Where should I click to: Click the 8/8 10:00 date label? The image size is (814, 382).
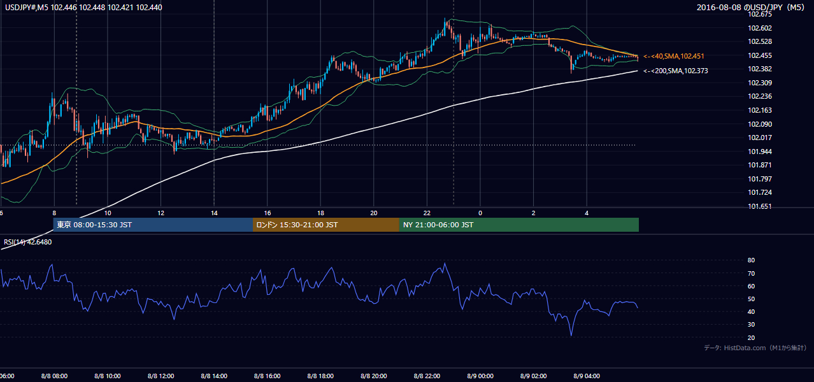point(107,376)
